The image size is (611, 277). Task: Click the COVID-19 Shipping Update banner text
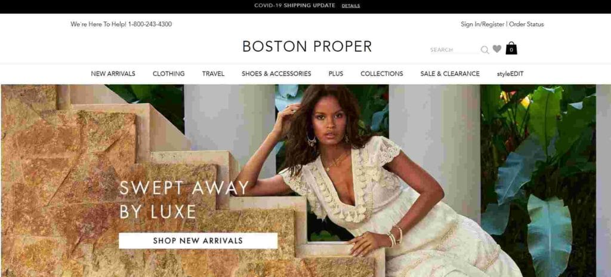pos(295,5)
